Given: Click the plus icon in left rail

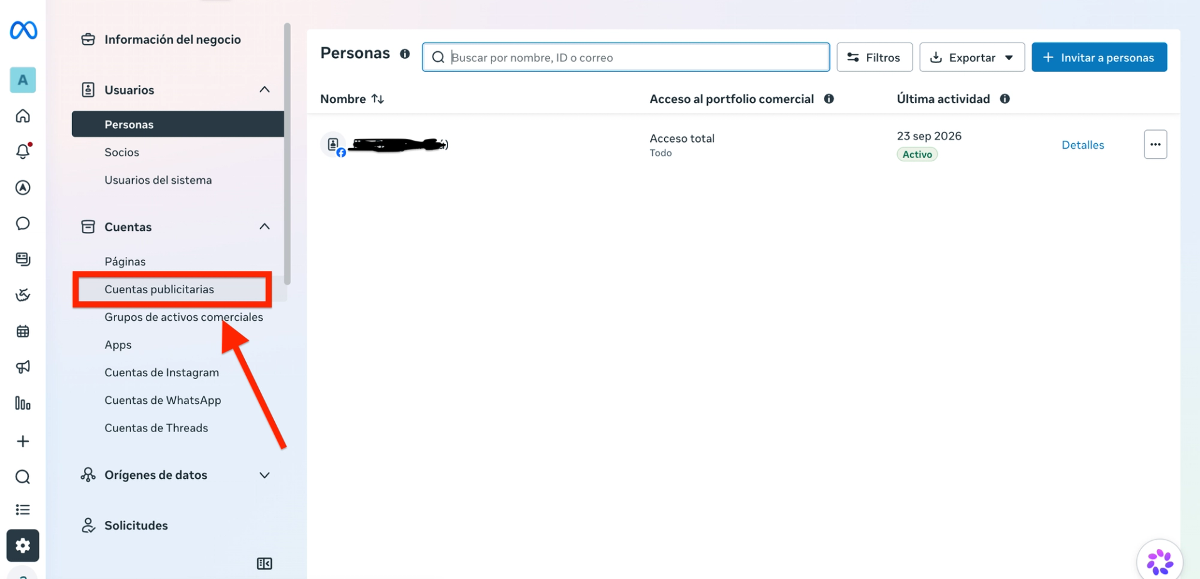Looking at the screenshot, I should tap(23, 441).
